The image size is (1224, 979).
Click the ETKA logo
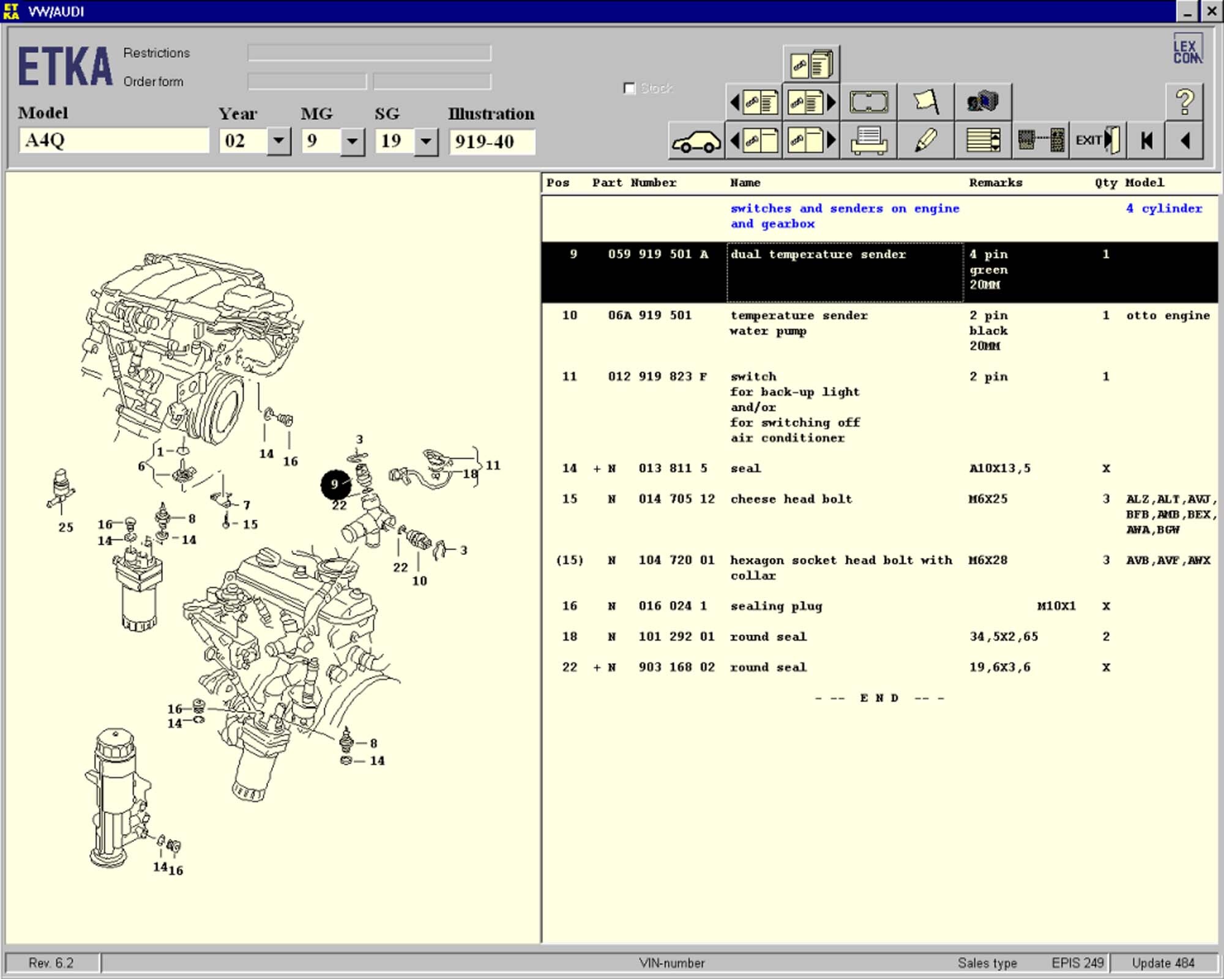tap(65, 66)
